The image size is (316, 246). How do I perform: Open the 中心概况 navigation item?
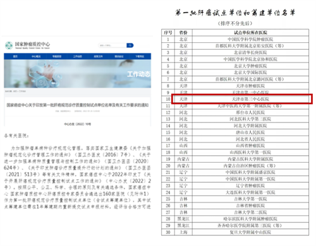pos(36,56)
